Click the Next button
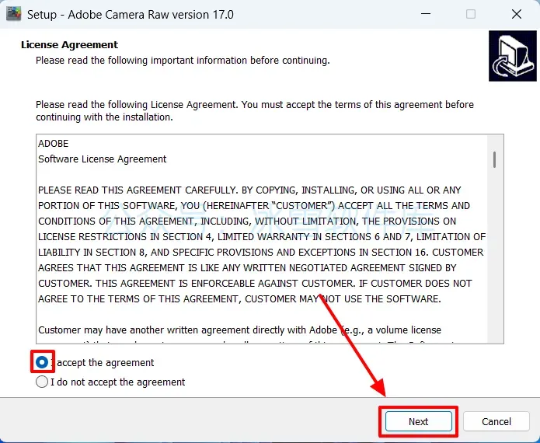Screen dimensions: 540x443 [419, 421]
